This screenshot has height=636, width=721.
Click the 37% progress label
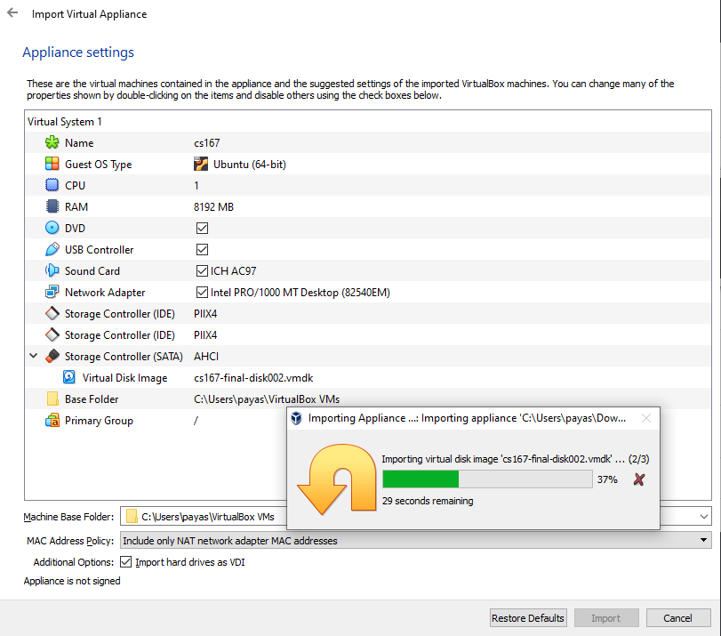point(607,479)
